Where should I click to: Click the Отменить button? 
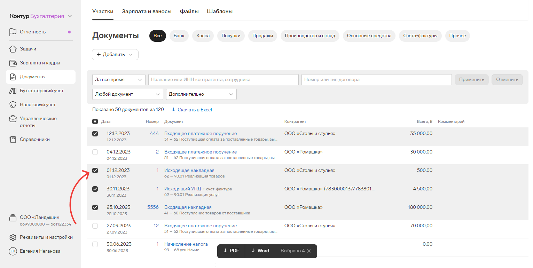click(507, 80)
